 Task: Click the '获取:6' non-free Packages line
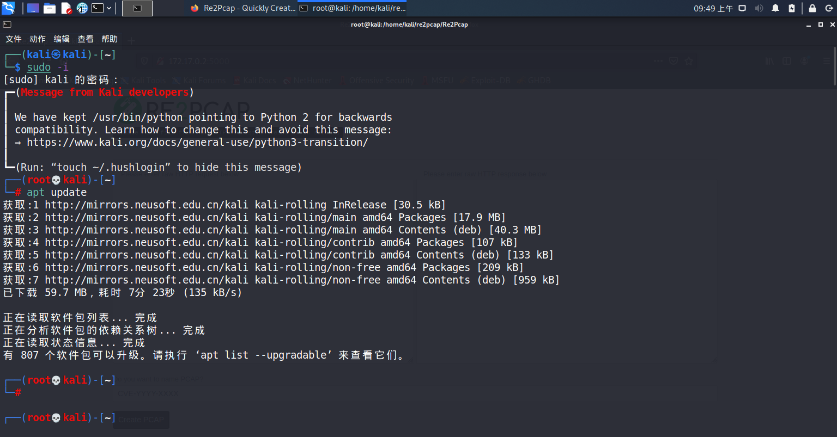[x=263, y=268]
